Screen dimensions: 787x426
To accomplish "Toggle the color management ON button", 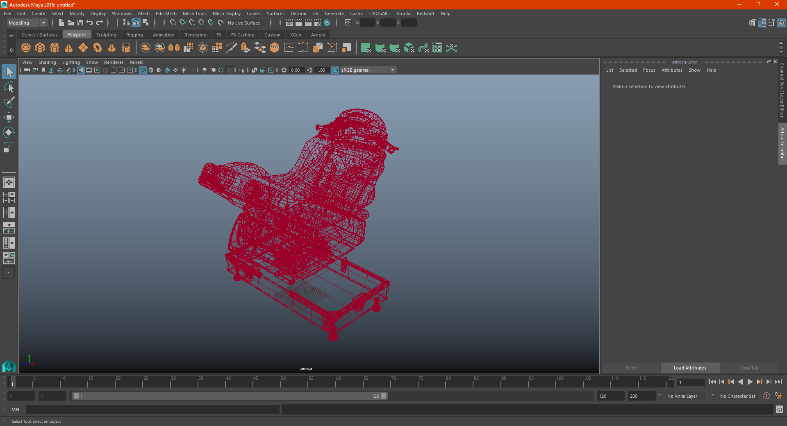I will [x=335, y=70].
